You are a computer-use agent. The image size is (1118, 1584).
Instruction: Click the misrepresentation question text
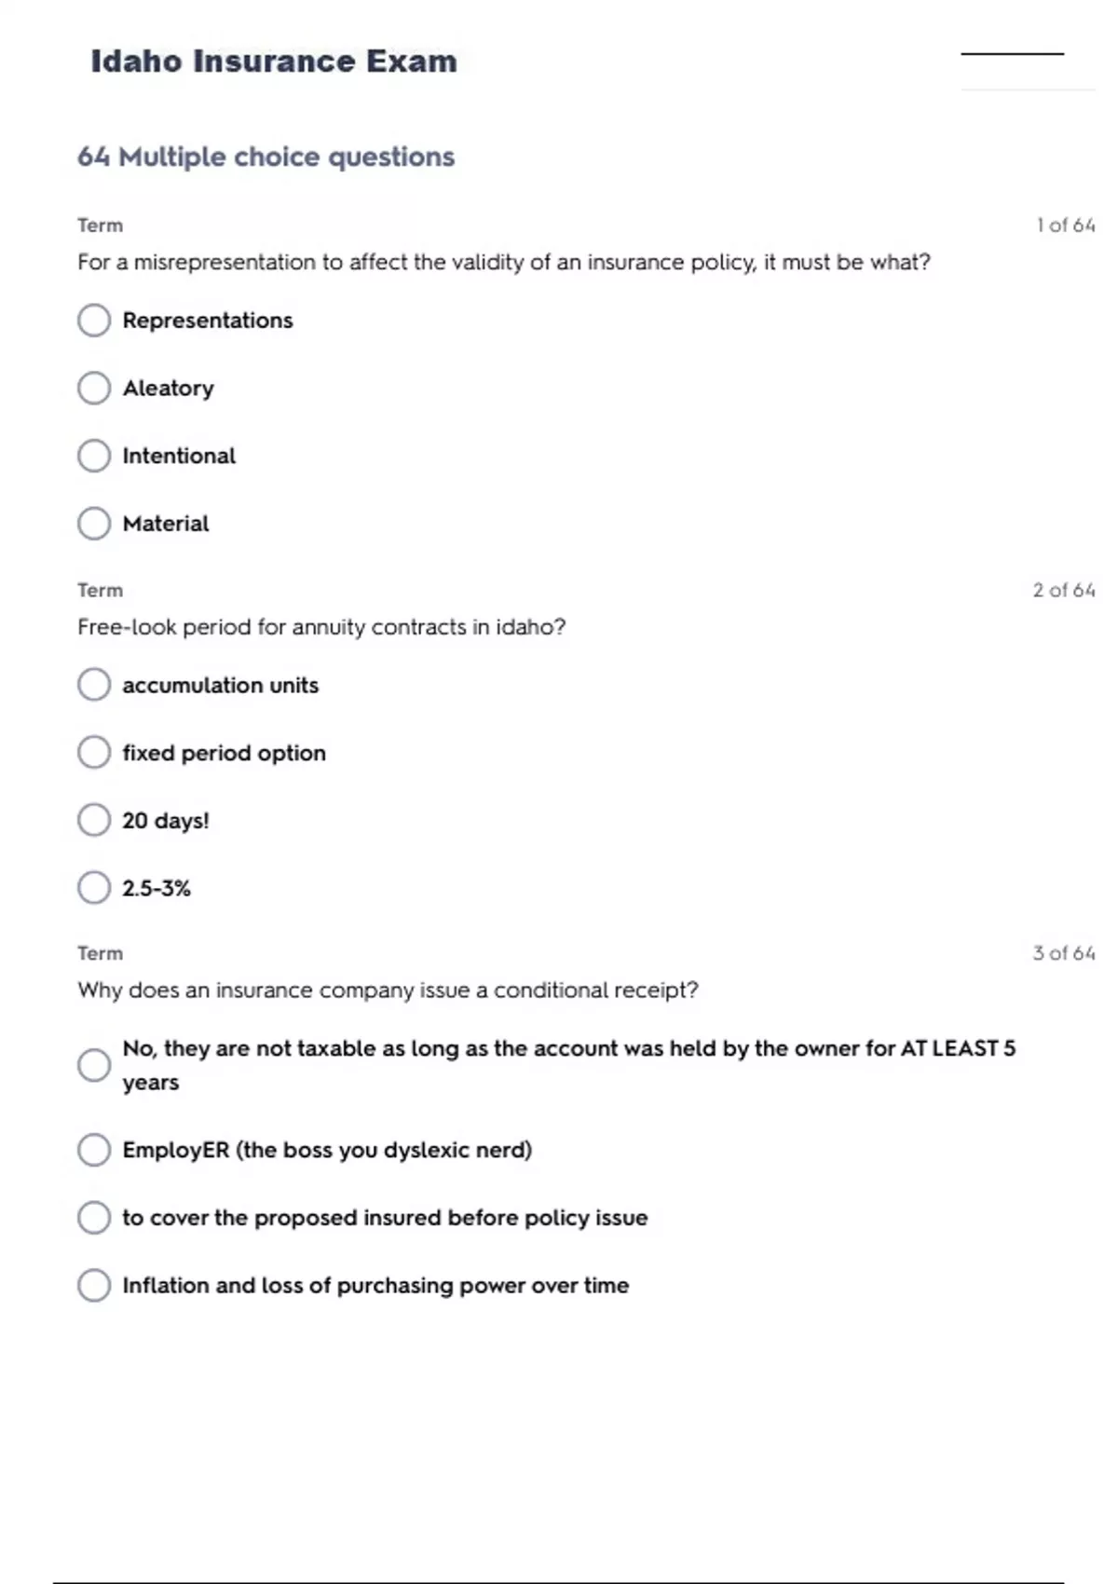[x=503, y=263]
